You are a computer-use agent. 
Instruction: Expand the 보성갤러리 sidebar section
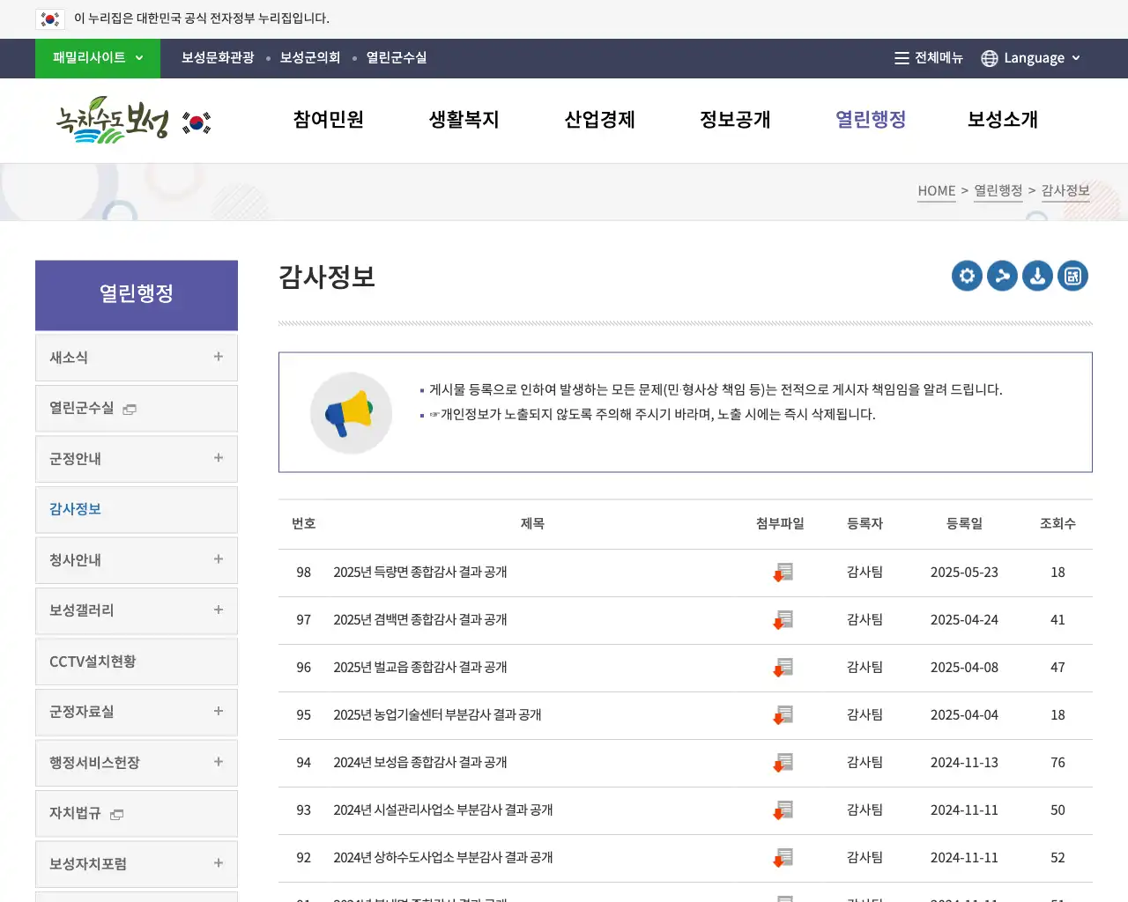[219, 610]
